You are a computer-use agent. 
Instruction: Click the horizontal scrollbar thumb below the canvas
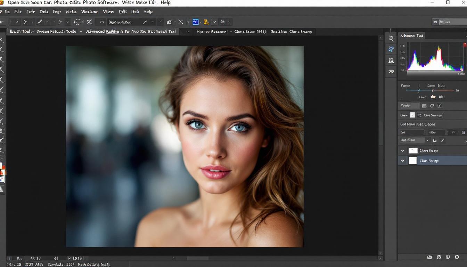[197, 258]
